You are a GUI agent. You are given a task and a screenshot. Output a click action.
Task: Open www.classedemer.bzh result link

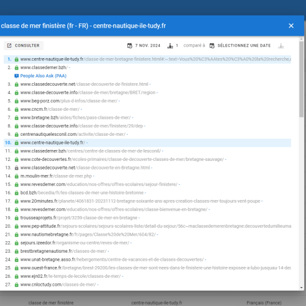pyautogui.click(x=44, y=67)
